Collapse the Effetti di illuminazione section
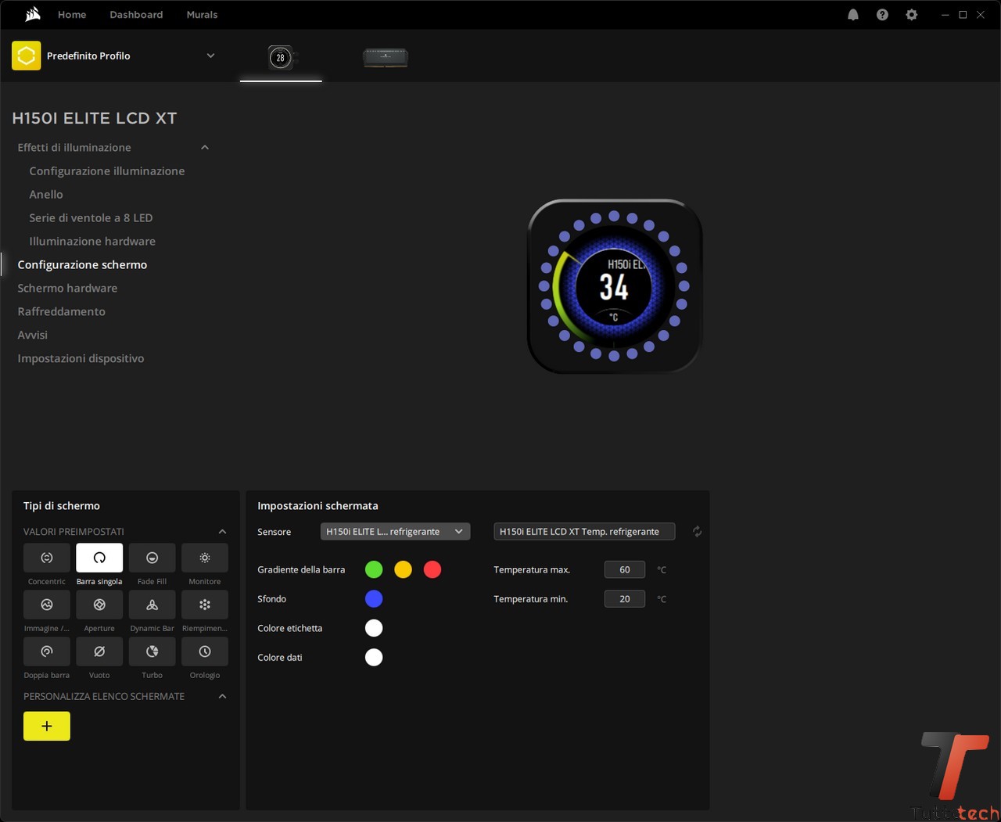 pos(205,148)
